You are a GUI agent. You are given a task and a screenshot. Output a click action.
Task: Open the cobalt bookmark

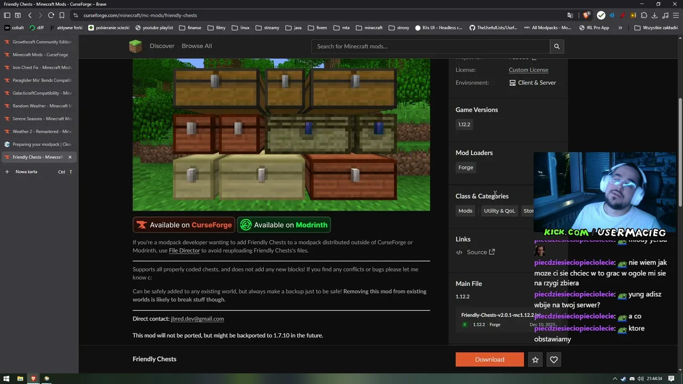pyautogui.click(x=14, y=28)
